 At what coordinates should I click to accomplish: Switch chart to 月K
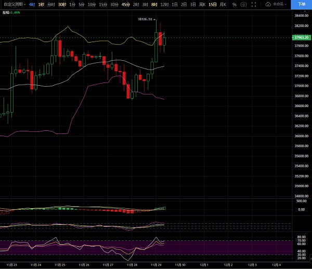pos(223,4)
